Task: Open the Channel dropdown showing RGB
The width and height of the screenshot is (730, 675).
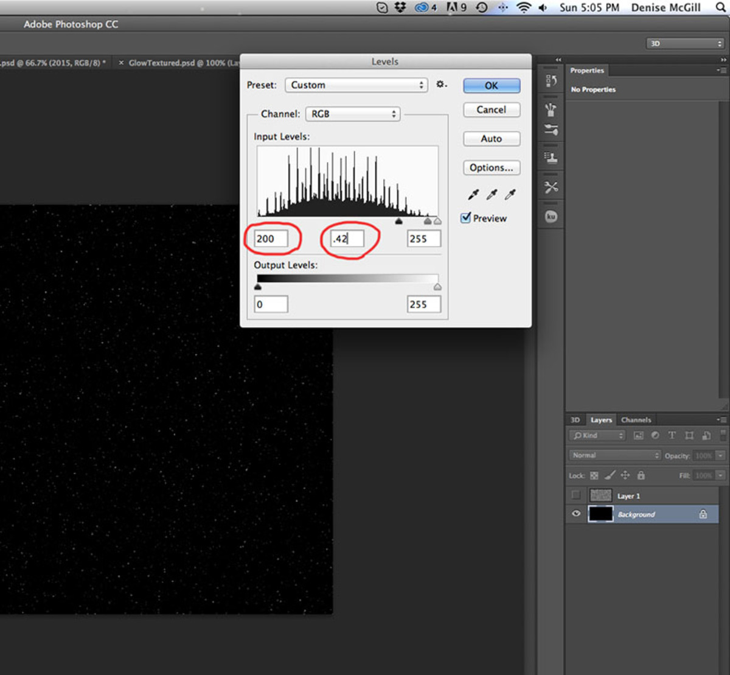Action: coord(353,114)
